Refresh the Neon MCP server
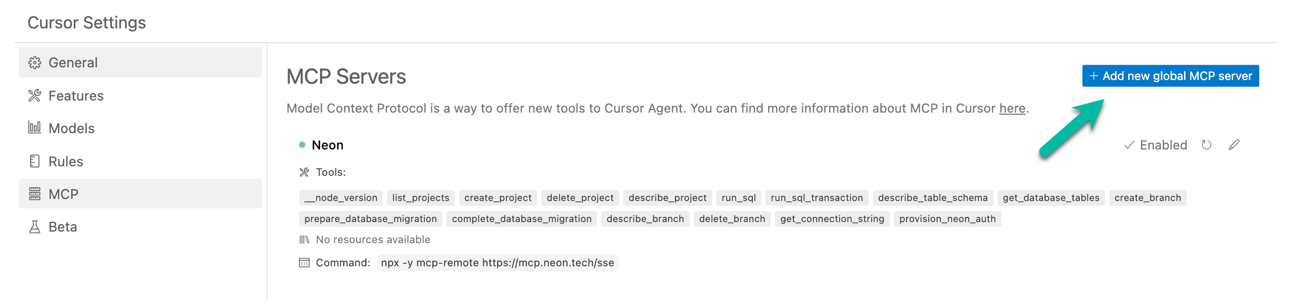Viewport: 1293px width, 300px height. [x=1207, y=145]
